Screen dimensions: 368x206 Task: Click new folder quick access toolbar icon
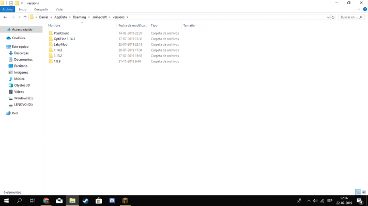point(17,3)
